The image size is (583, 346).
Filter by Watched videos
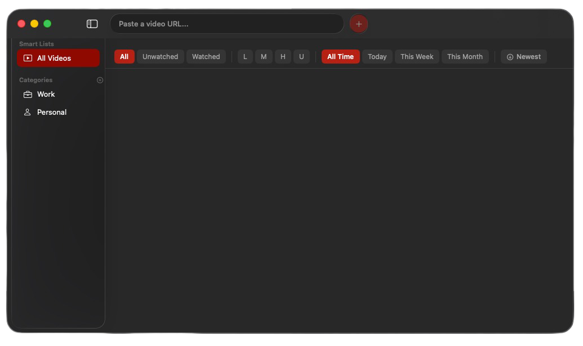[x=206, y=57]
